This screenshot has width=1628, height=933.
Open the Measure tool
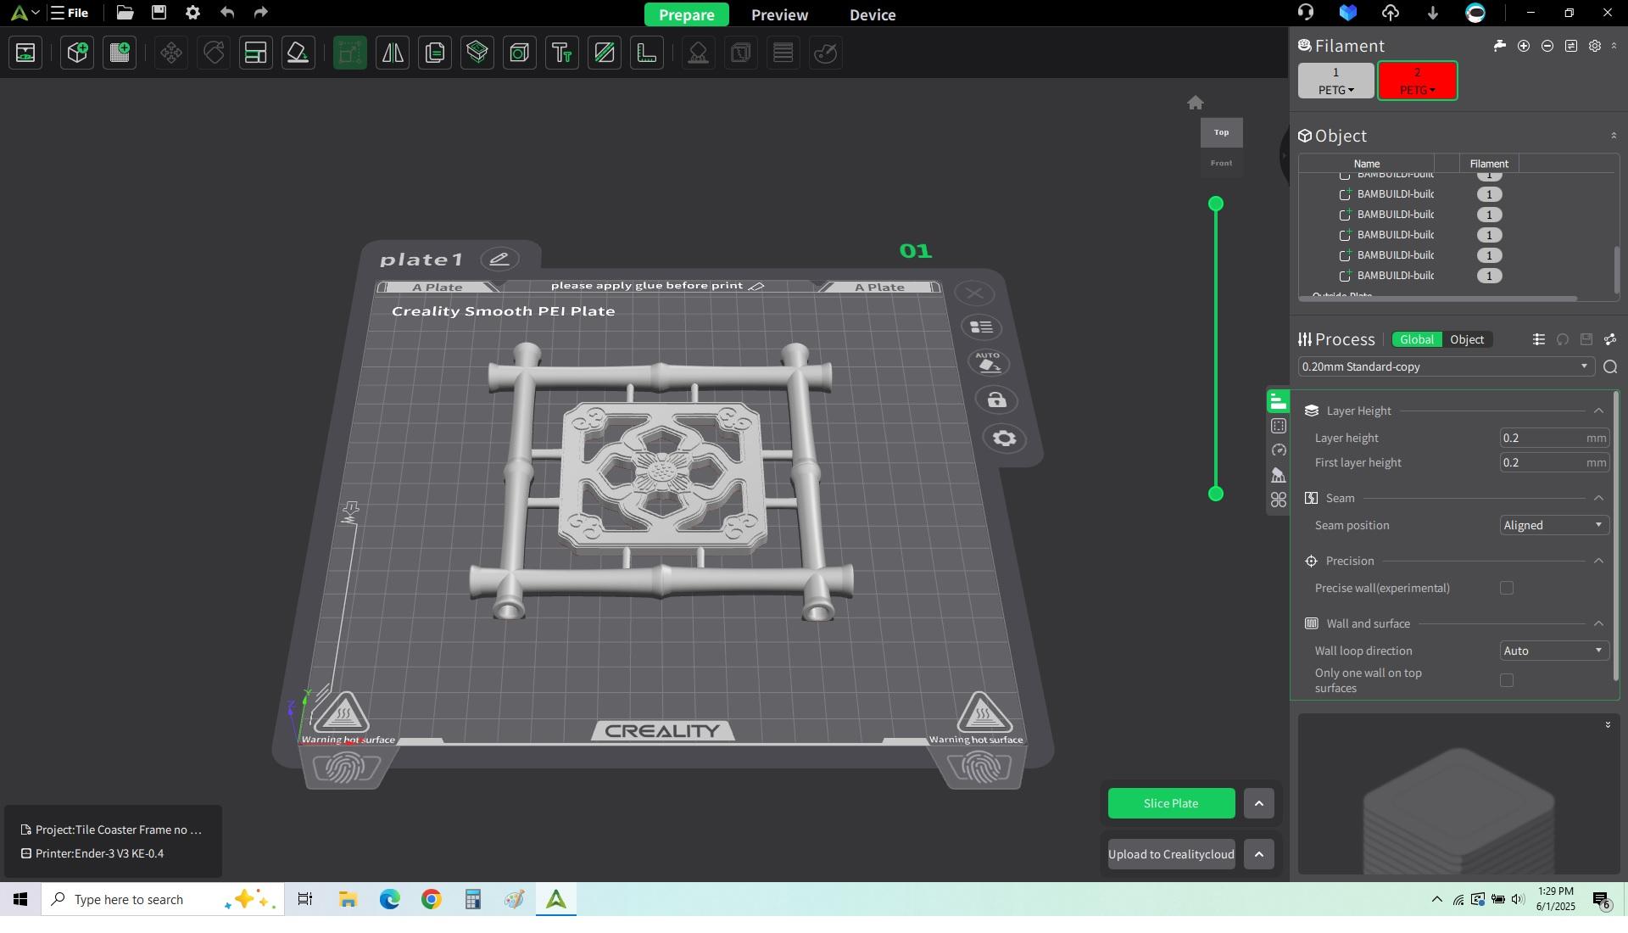coord(647,53)
